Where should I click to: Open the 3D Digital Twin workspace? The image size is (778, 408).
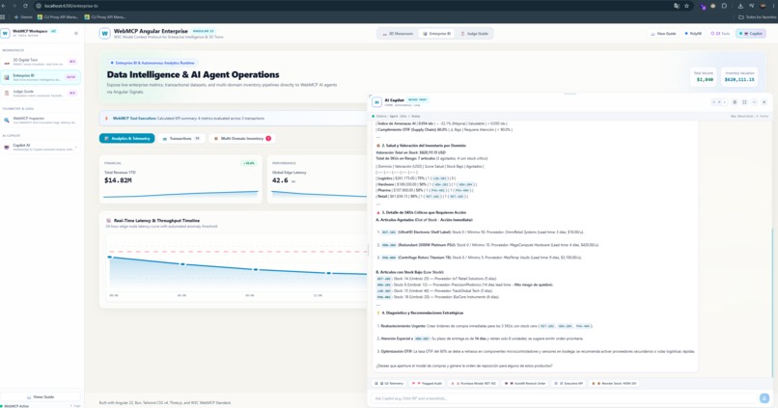point(41,62)
